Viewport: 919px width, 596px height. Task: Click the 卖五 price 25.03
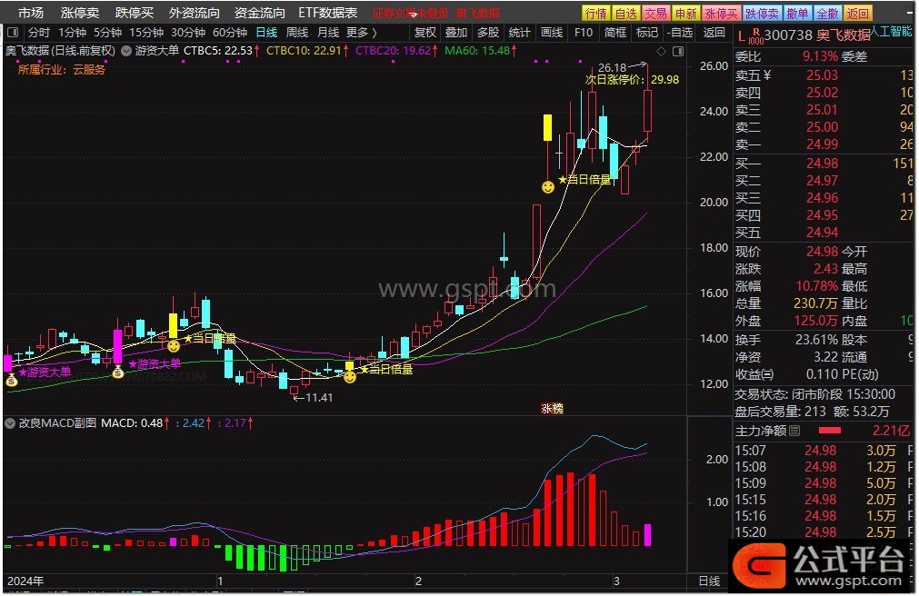pos(822,75)
